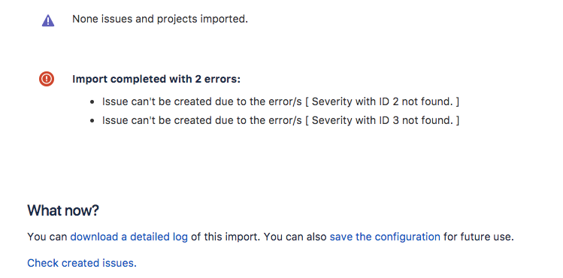Click the Severity with ID 2 error line
Viewport: 563px width, 278px height.
click(x=281, y=102)
